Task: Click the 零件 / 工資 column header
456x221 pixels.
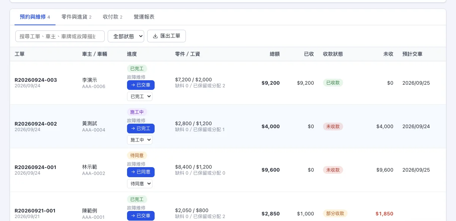Action: point(187,54)
